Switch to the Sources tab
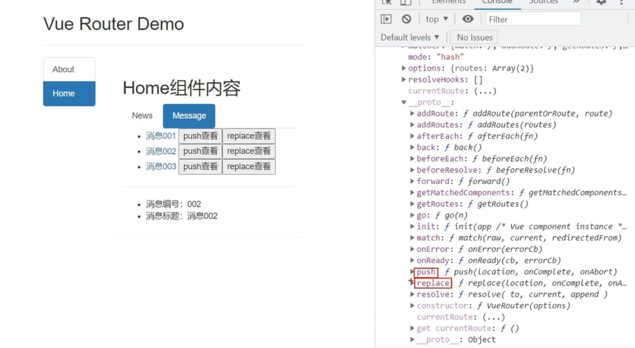This screenshot has height=348, width=635. click(543, 3)
